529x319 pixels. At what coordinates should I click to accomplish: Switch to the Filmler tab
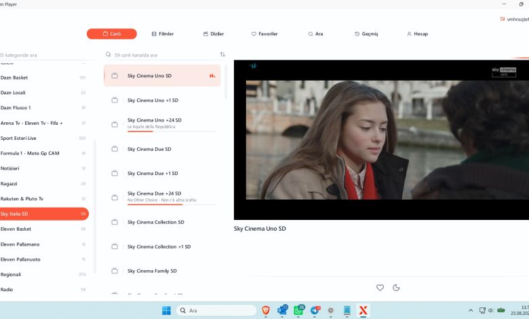pyautogui.click(x=163, y=34)
